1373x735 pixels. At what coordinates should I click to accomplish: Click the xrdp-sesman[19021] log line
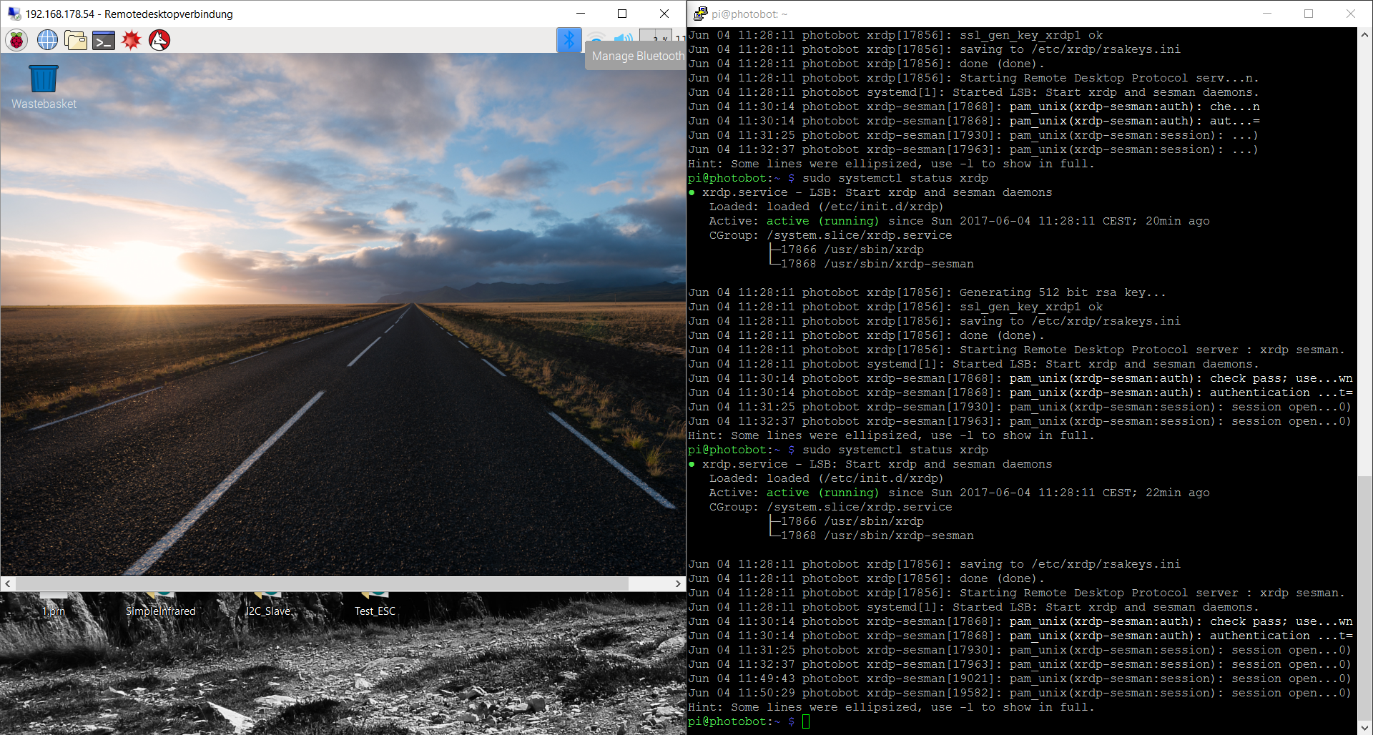(x=1020, y=679)
